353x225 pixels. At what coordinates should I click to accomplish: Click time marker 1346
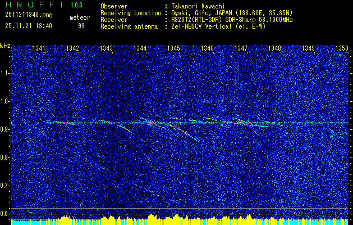click(x=207, y=48)
